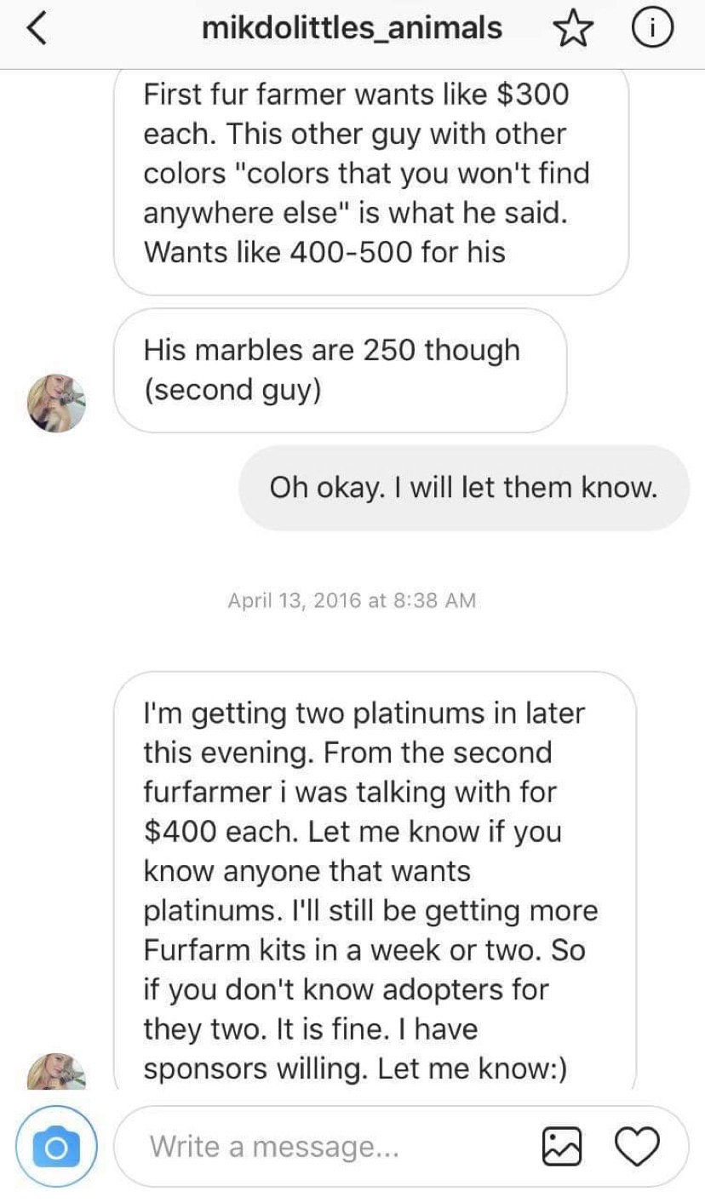Select the 'I'm getting two platinums' message
This screenshot has height=1203, width=705.
(x=375, y=880)
